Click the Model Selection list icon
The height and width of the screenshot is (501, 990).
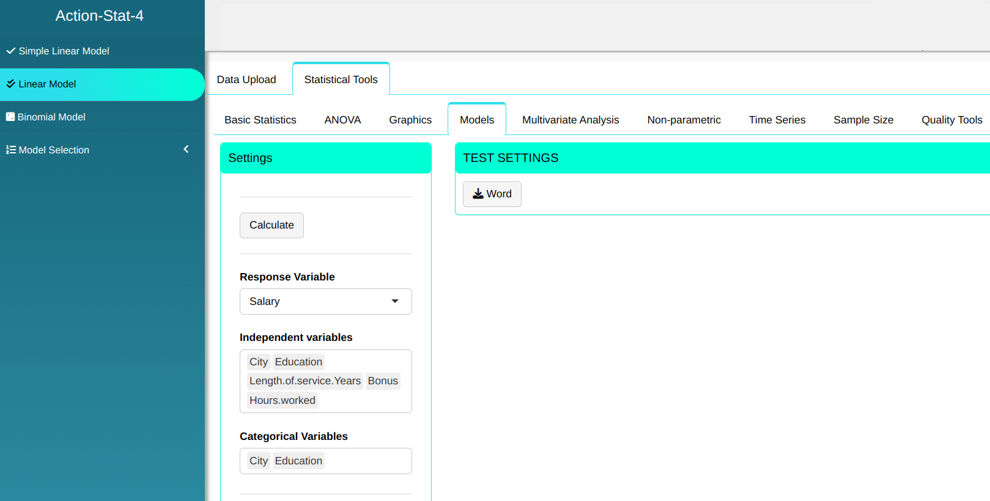coord(10,150)
